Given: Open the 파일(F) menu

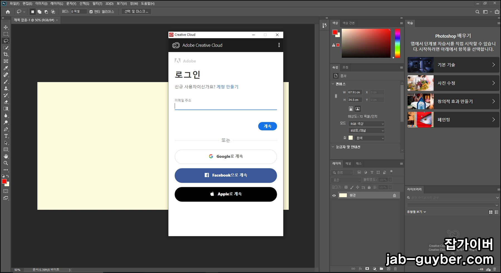Looking at the screenshot, I should [14, 4].
